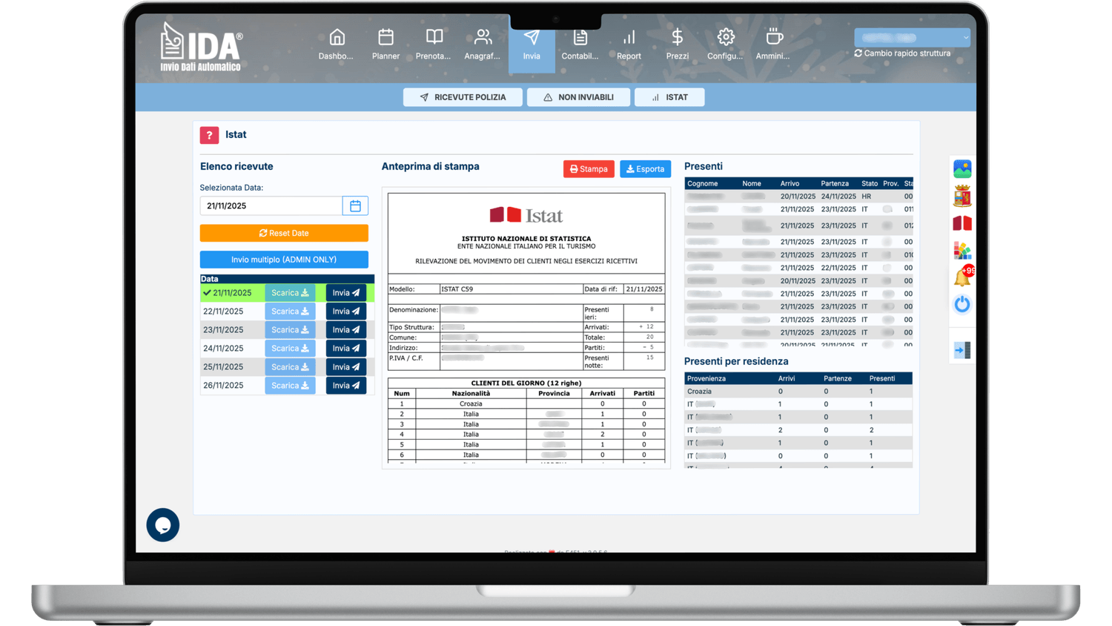Click the orange Reset Date button

pos(284,233)
